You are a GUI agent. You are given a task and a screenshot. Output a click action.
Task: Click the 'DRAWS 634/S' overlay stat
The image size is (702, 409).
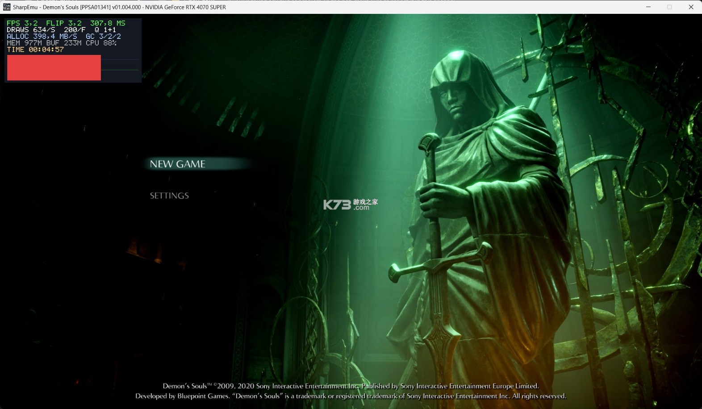tap(31, 30)
